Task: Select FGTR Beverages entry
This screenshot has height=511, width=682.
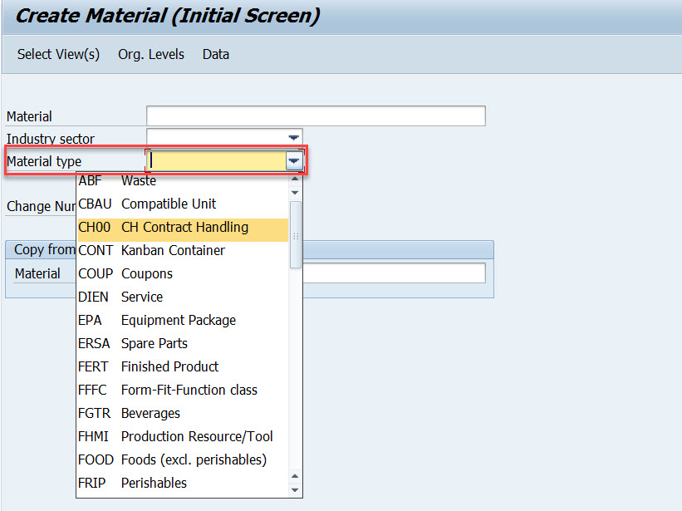Action: tap(183, 413)
